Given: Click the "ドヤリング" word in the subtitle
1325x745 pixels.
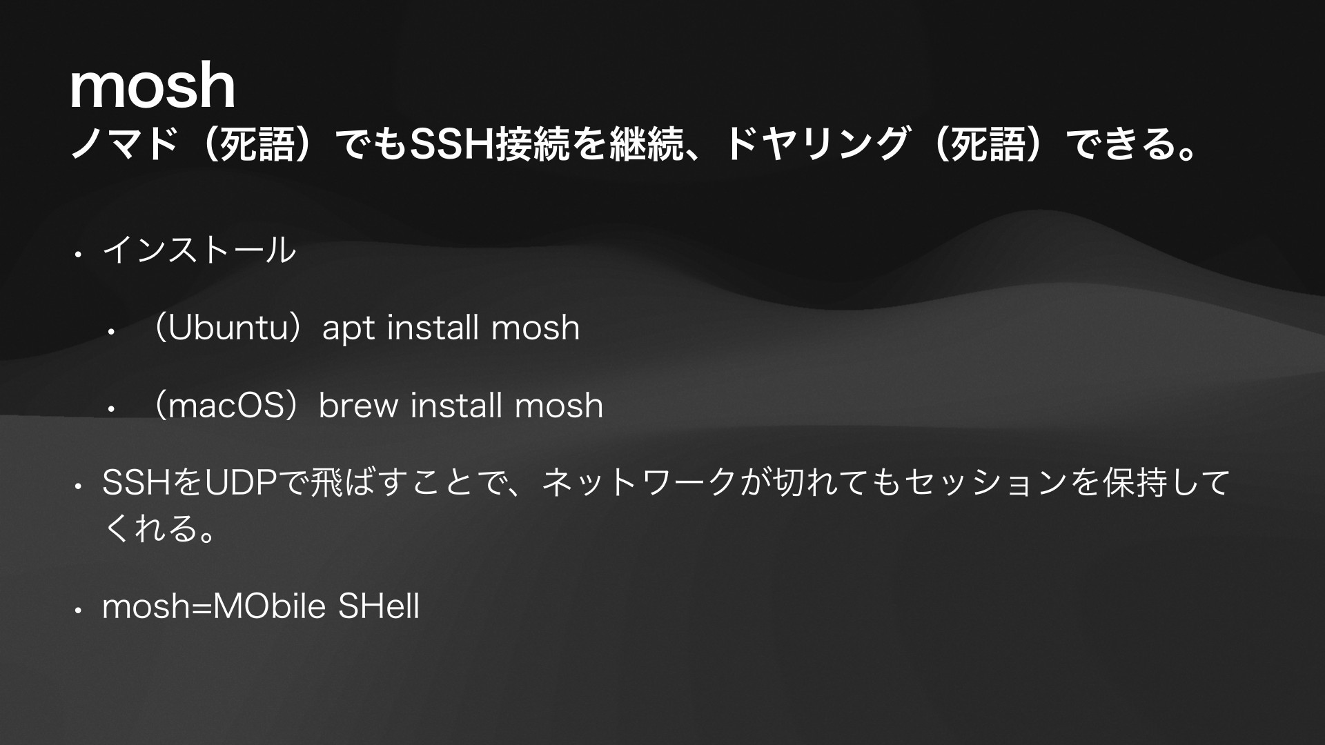Looking at the screenshot, I should [816, 145].
